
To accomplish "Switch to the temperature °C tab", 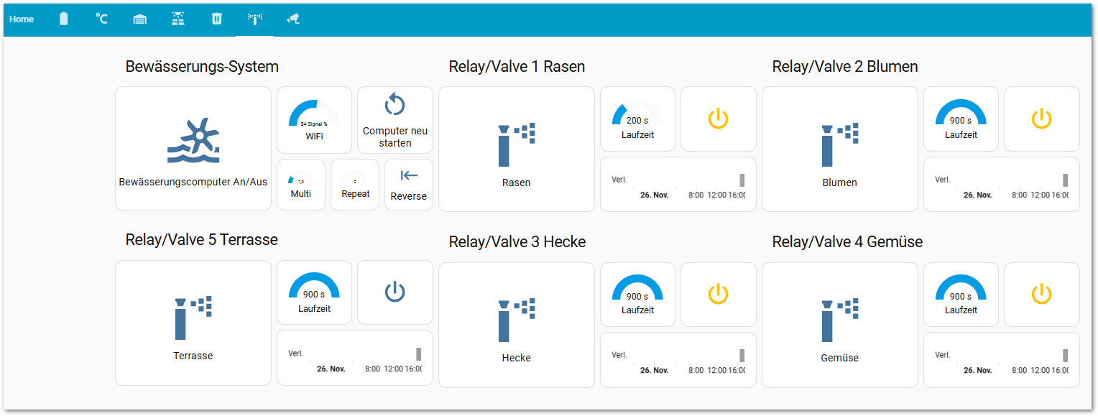I will click(x=102, y=19).
